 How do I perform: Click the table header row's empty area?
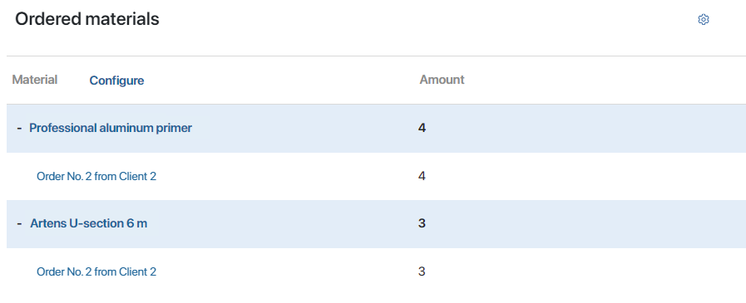(605, 80)
